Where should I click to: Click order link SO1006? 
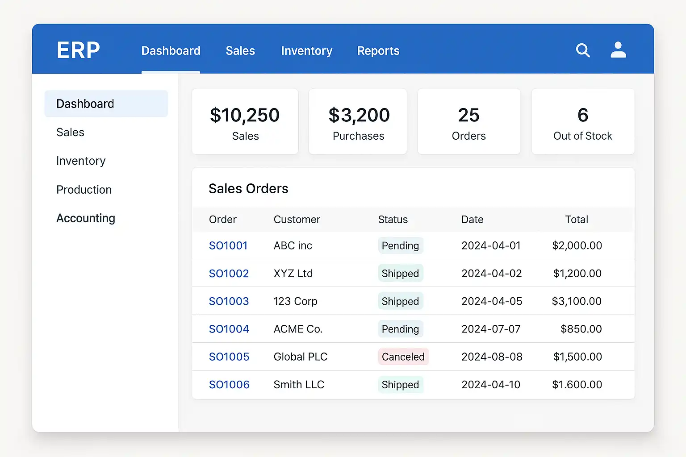[229, 385]
